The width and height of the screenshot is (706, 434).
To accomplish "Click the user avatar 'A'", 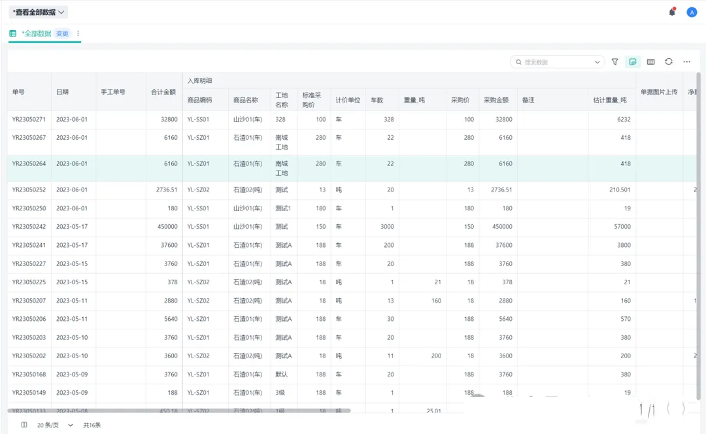I will pyautogui.click(x=692, y=12).
